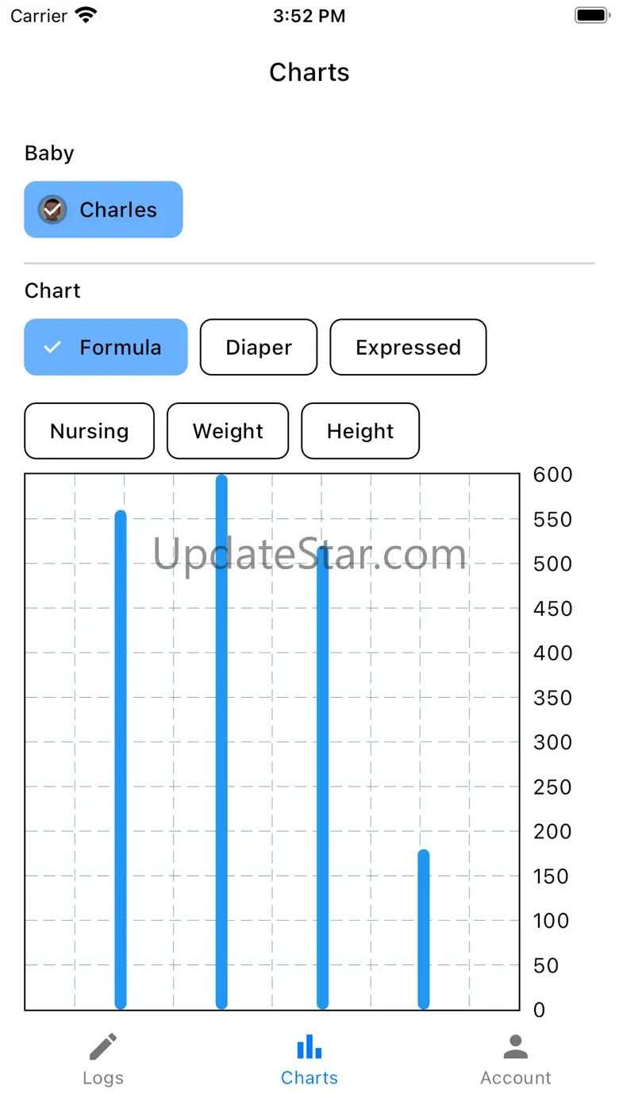619x1101 pixels.
Task: Tap the first bar near 555
Action: (x=121, y=758)
